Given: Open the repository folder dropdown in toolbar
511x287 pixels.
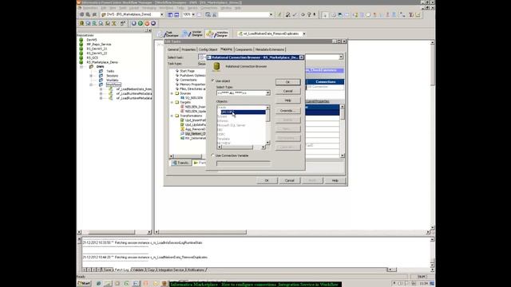Looking at the screenshot, I should pos(161,14).
